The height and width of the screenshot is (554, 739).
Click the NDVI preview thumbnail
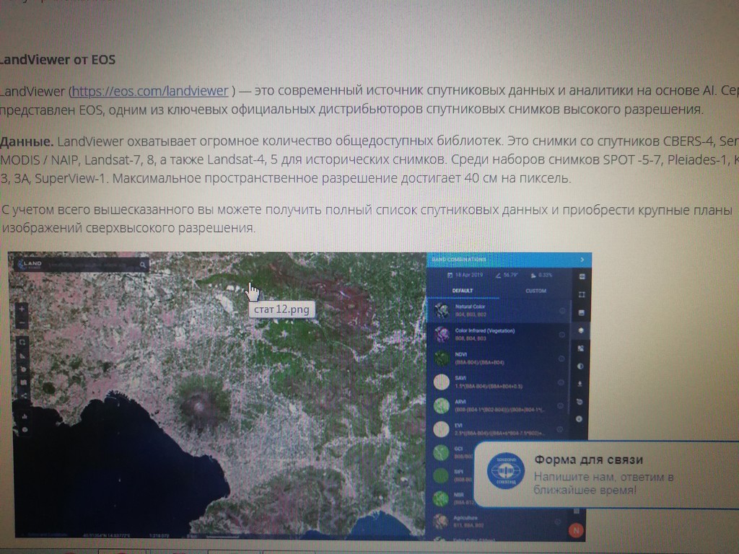[x=442, y=358]
